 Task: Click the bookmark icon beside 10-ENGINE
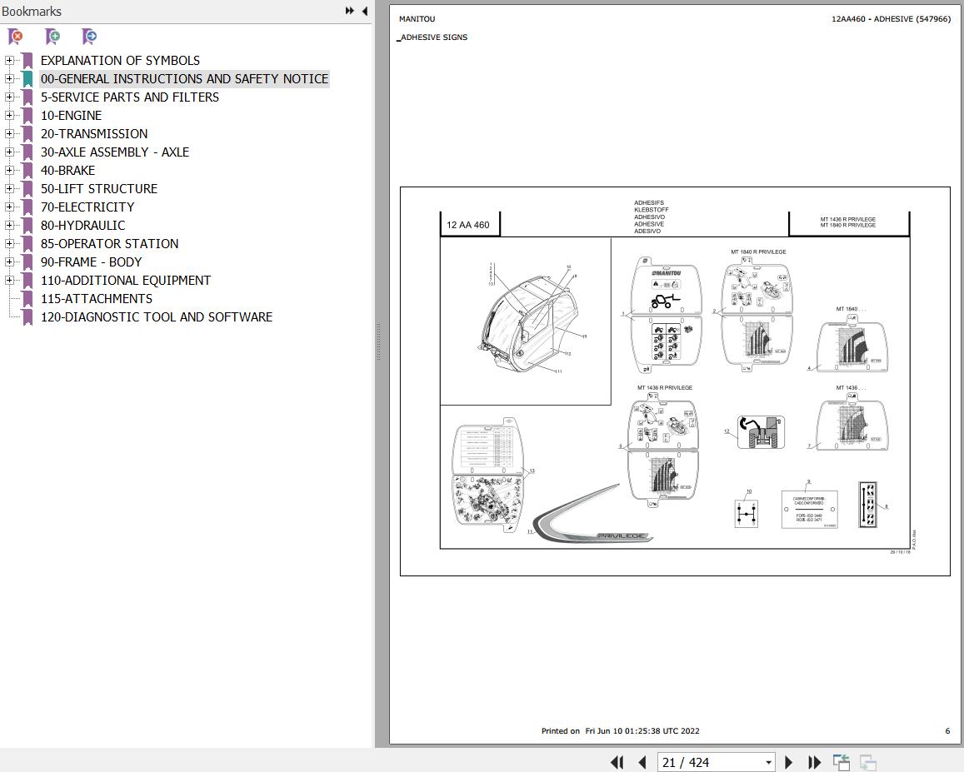tap(27, 116)
